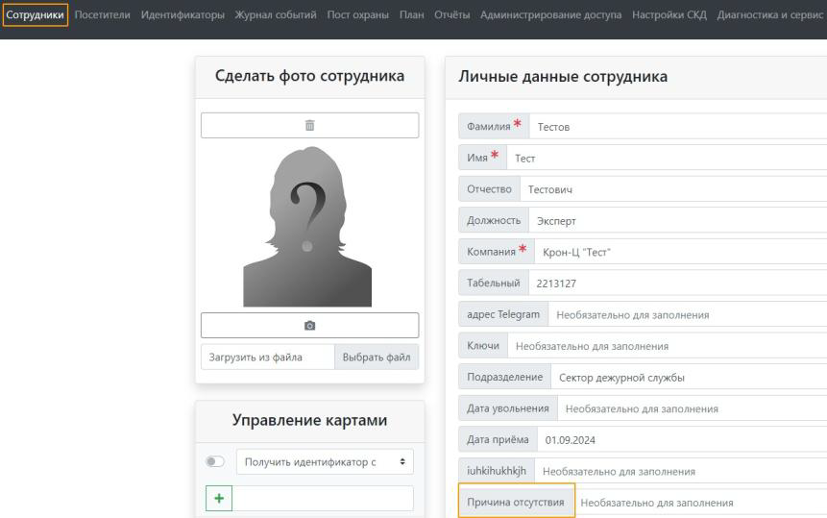
Task: Click the camera icon to take photo
Action: tap(309, 325)
